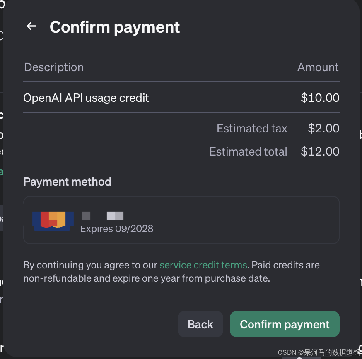Screen dimensions: 362x359
Task: Click the $10.00 amount value
Action: pyautogui.click(x=320, y=98)
